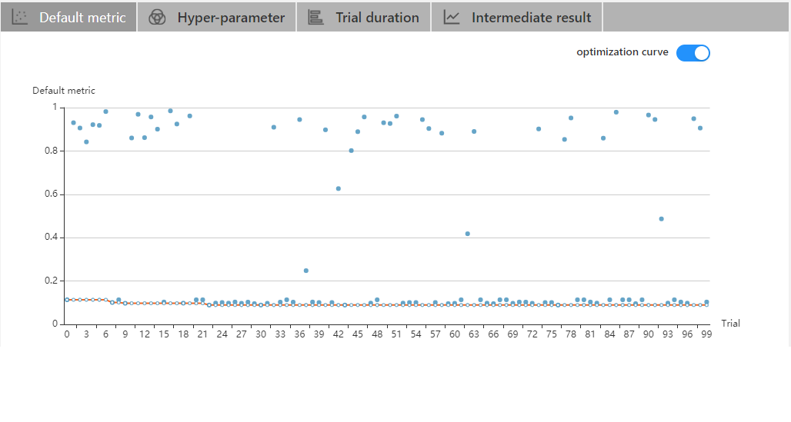
Task: Click the data point near 0.49 at trial 92
Action: (x=661, y=219)
